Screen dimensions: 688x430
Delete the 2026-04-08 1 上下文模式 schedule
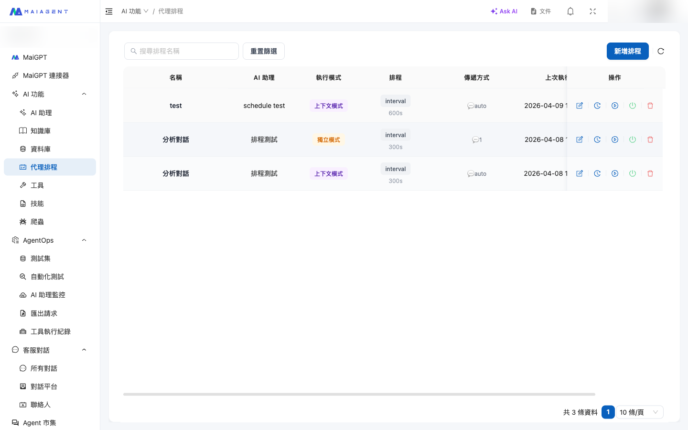coord(650,173)
